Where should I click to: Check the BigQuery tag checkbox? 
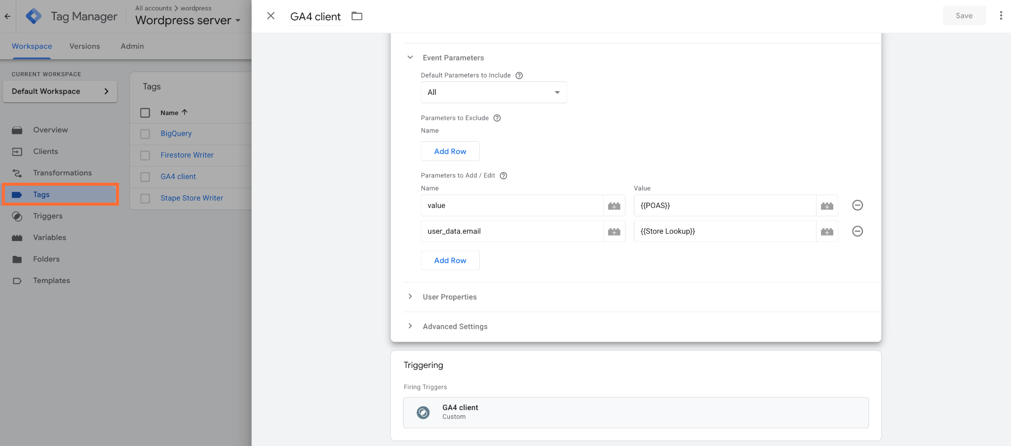(145, 134)
